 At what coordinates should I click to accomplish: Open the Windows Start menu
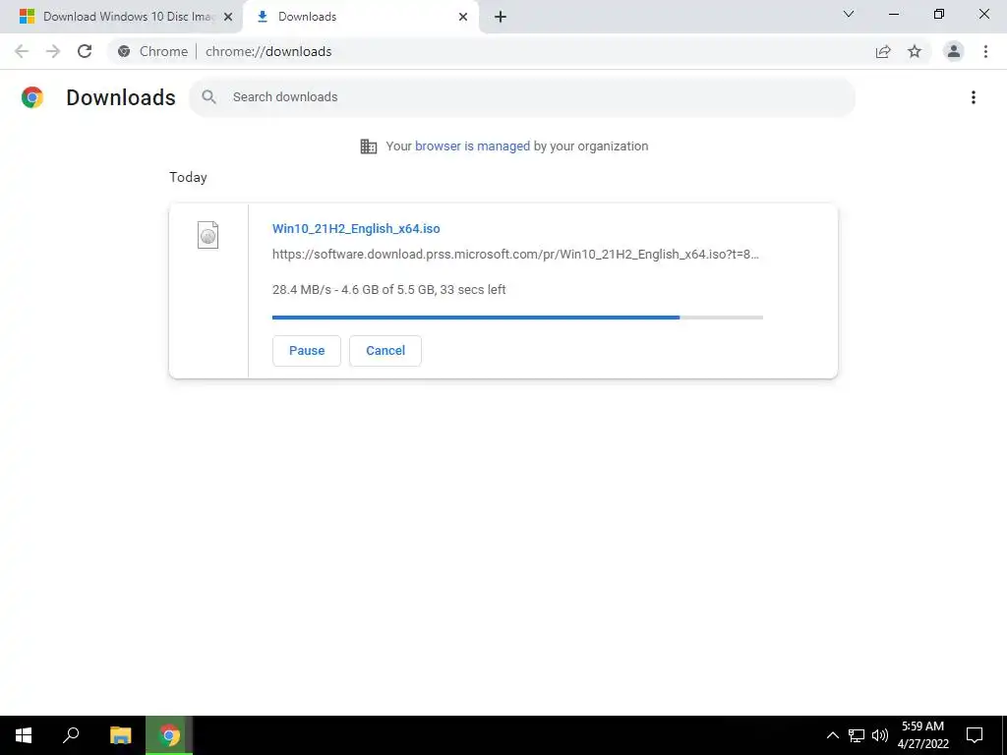point(24,735)
